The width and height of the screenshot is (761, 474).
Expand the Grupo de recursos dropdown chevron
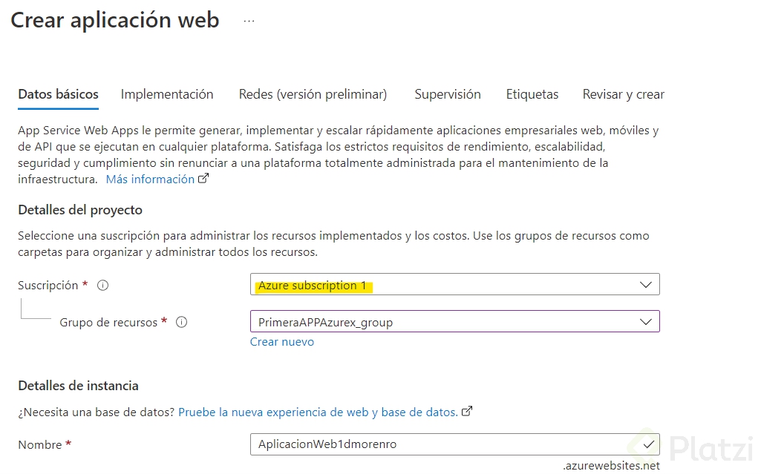(645, 322)
